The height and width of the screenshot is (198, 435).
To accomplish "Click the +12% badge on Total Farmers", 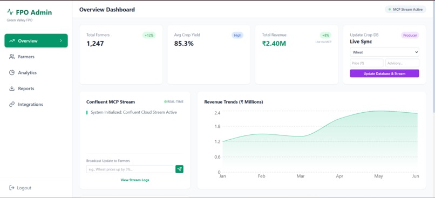I will tap(149, 35).
